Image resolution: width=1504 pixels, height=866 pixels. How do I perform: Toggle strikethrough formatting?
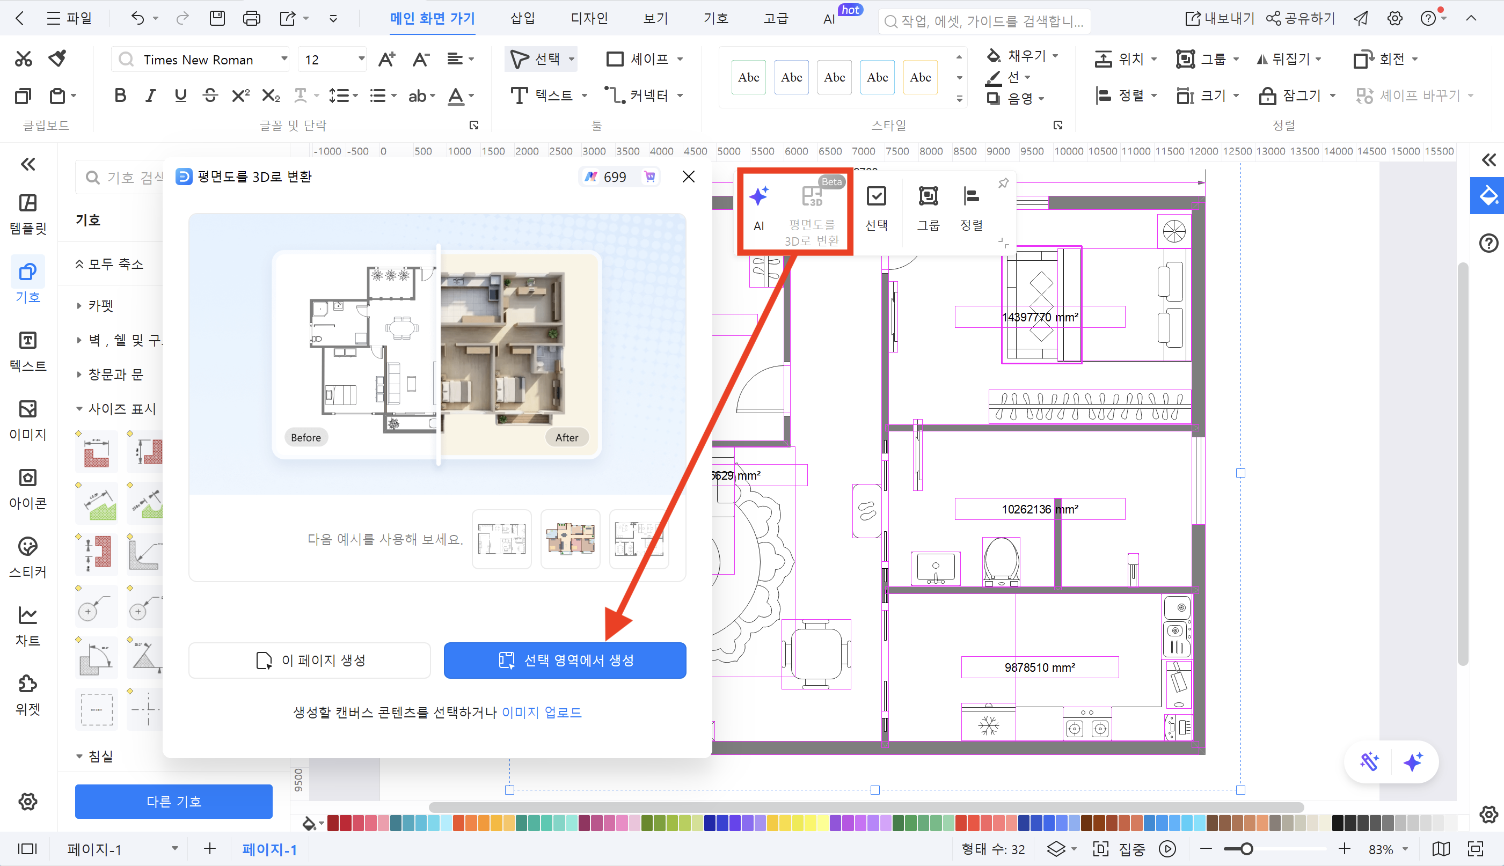point(210,95)
